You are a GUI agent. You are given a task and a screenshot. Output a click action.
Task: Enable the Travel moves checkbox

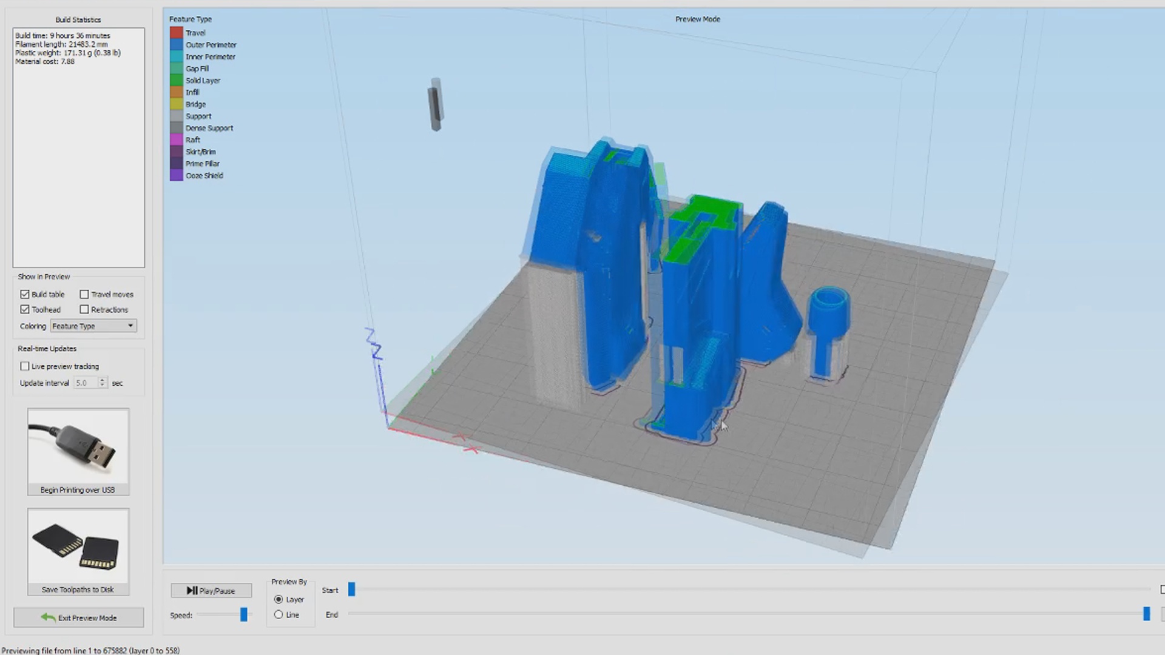point(84,294)
